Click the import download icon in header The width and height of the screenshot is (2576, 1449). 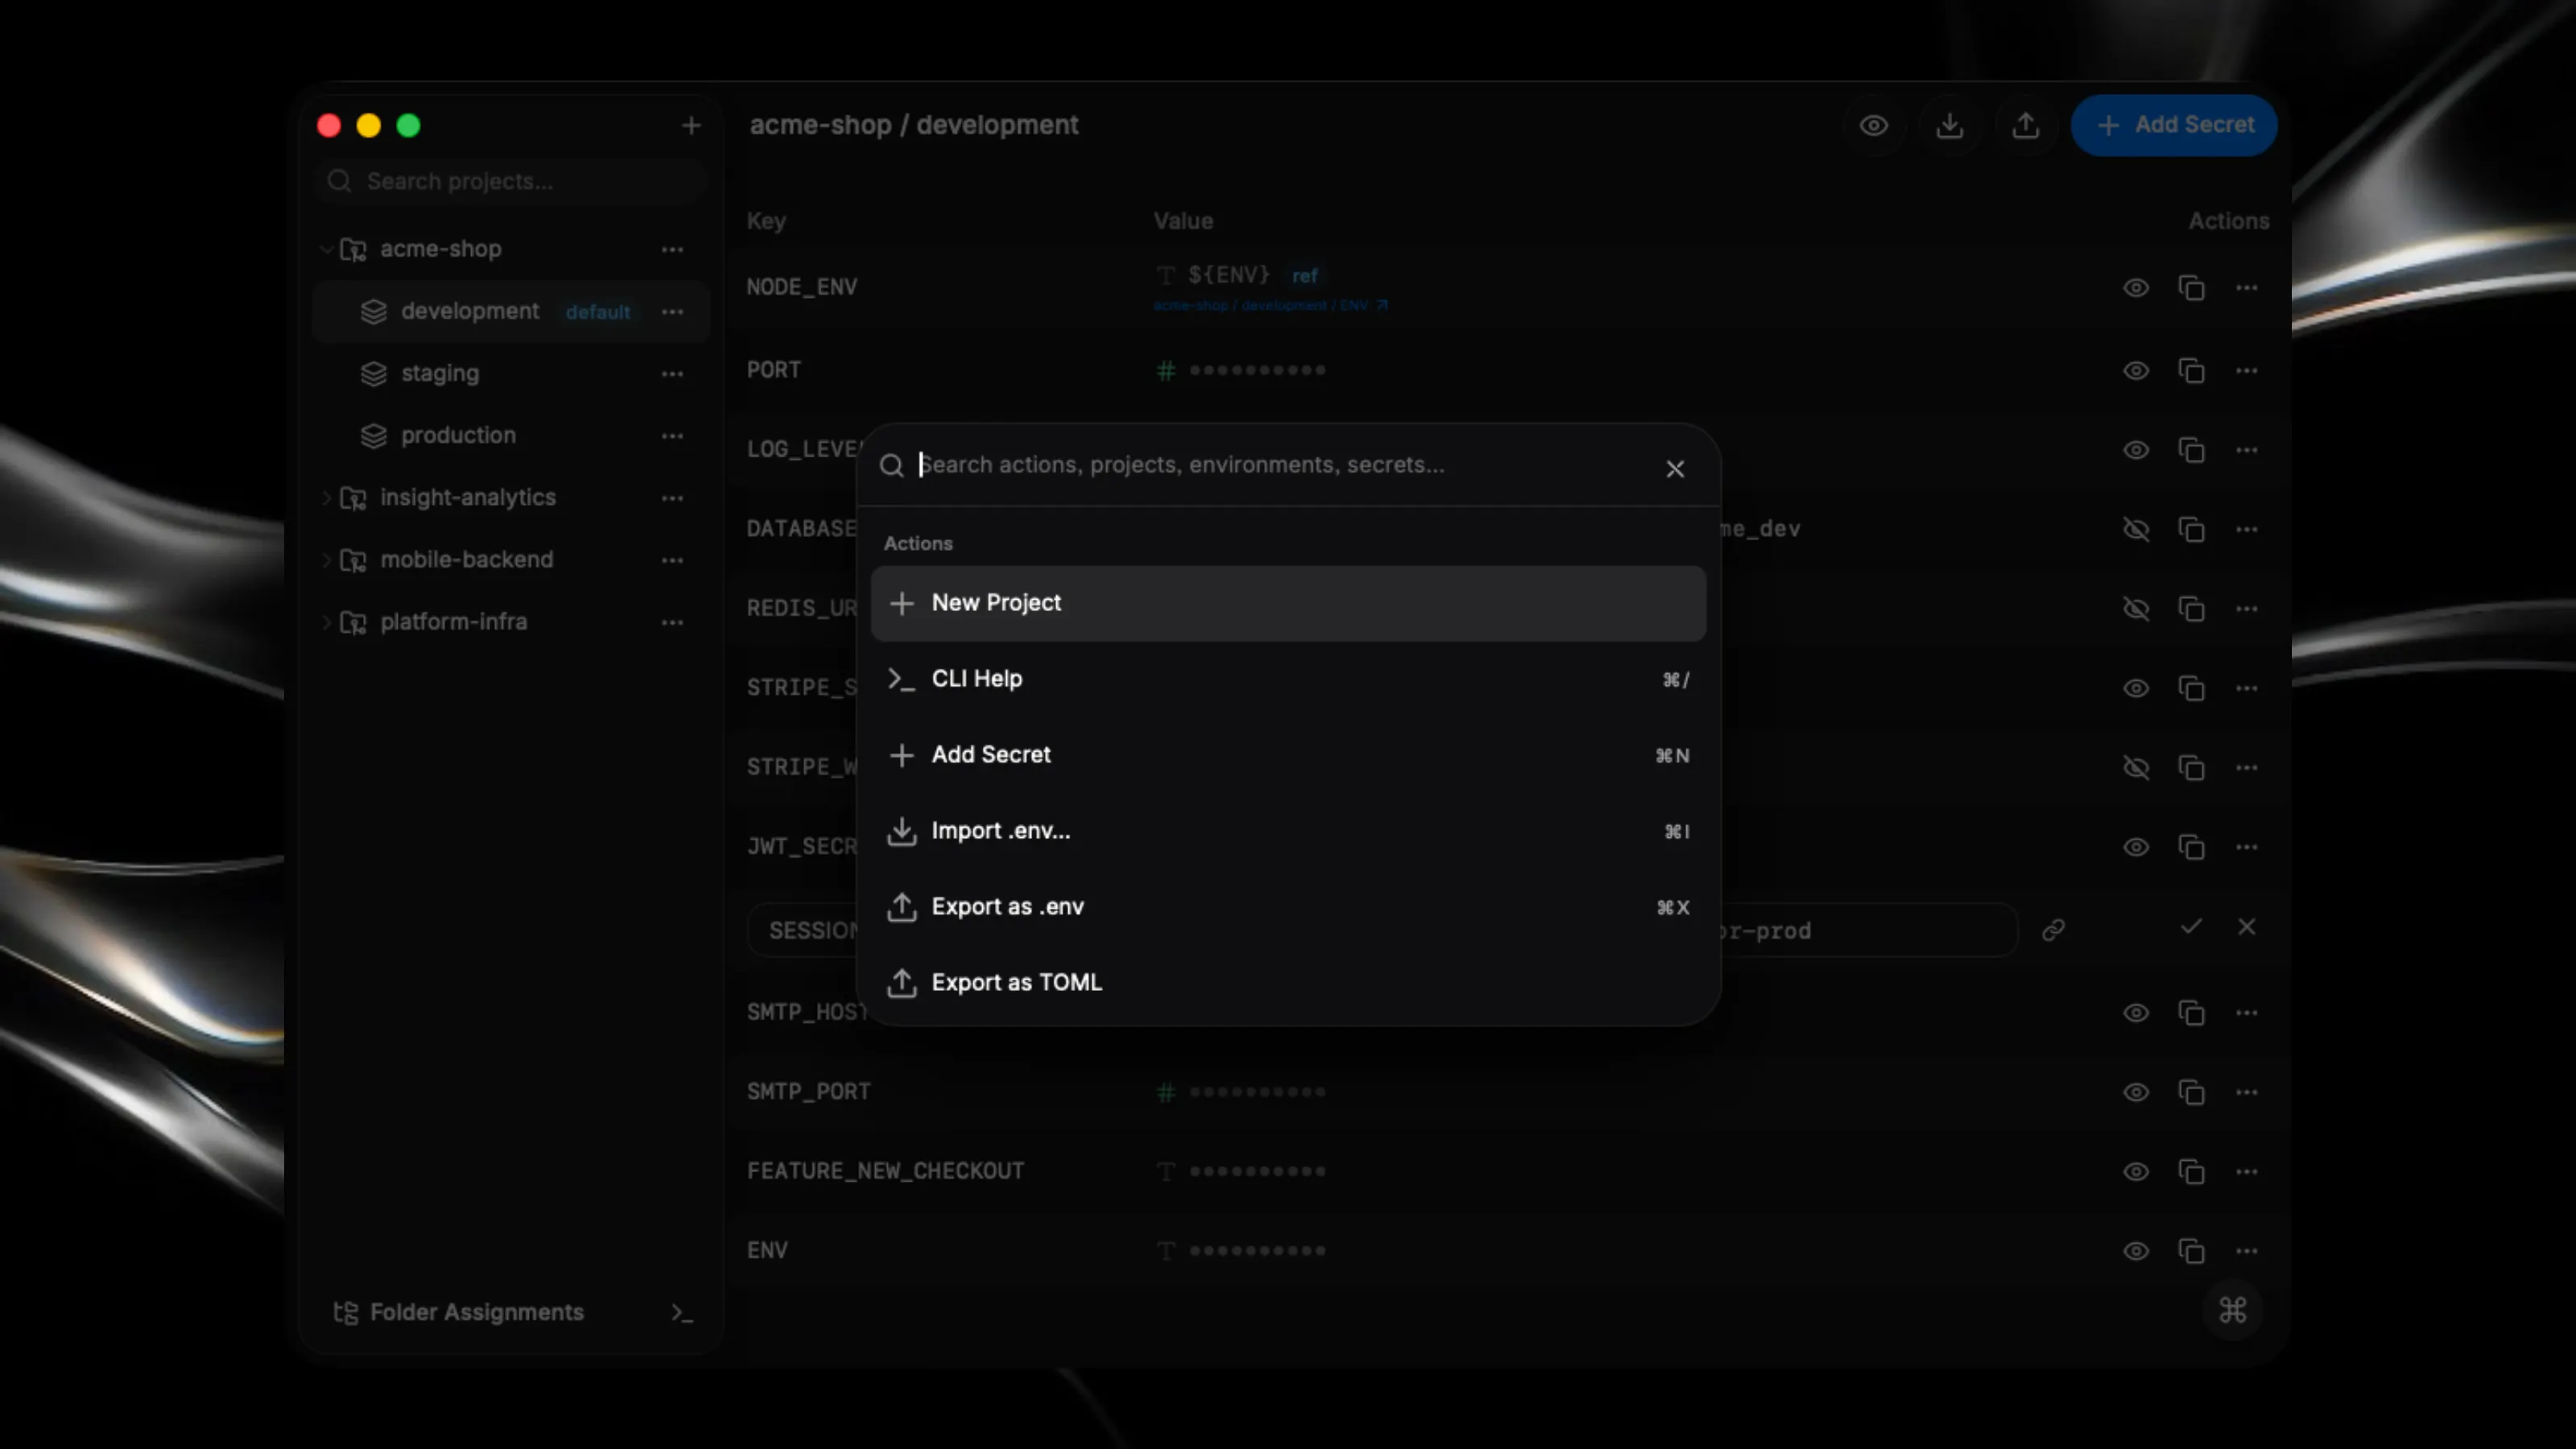[x=1949, y=125]
